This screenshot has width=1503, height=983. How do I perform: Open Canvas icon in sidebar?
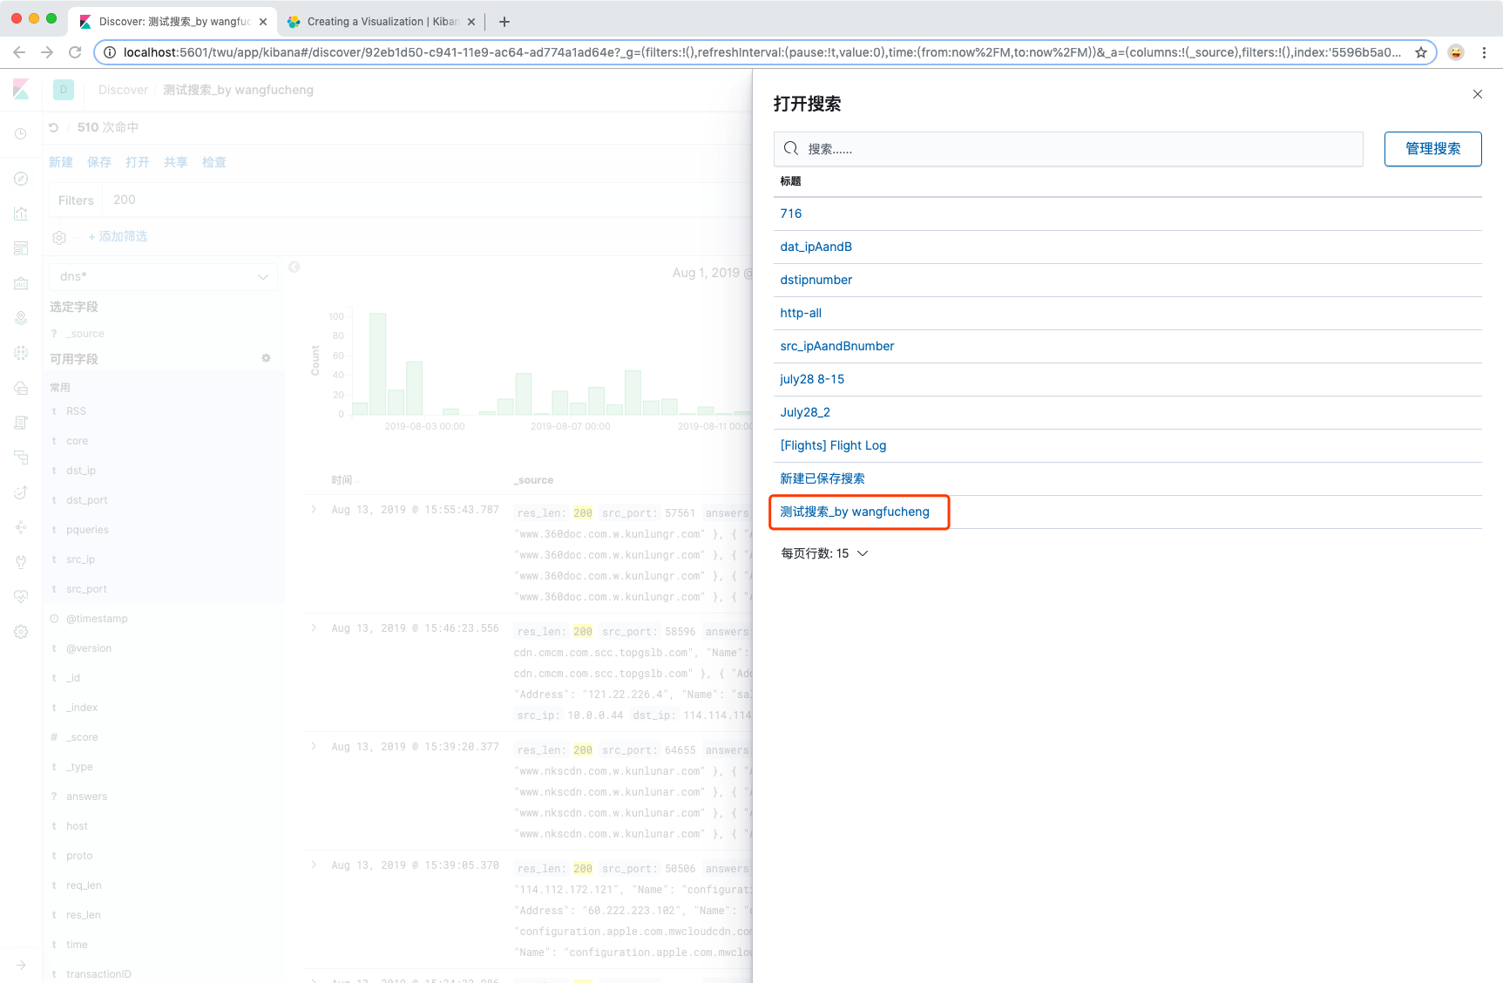click(21, 283)
